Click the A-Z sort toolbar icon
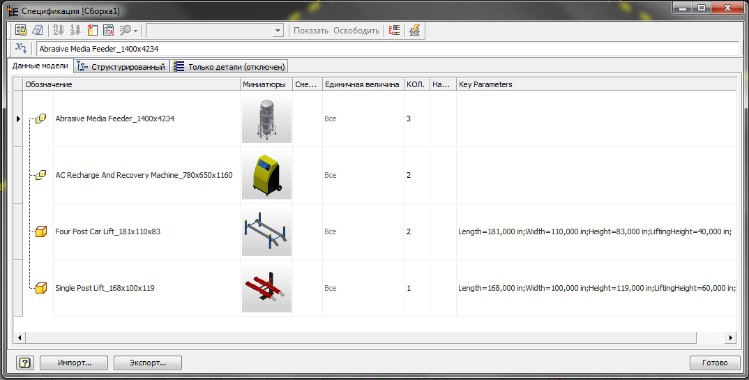This screenshot has height=380, width=749. [59, 30]
